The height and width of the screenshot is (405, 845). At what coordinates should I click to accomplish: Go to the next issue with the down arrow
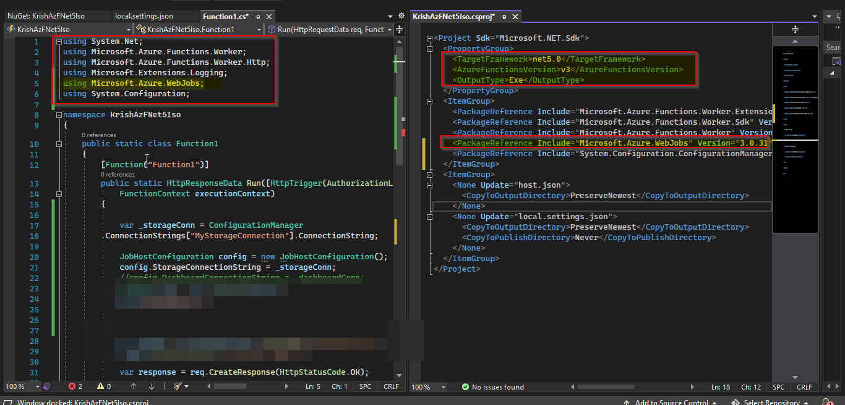tap(152, 386)
